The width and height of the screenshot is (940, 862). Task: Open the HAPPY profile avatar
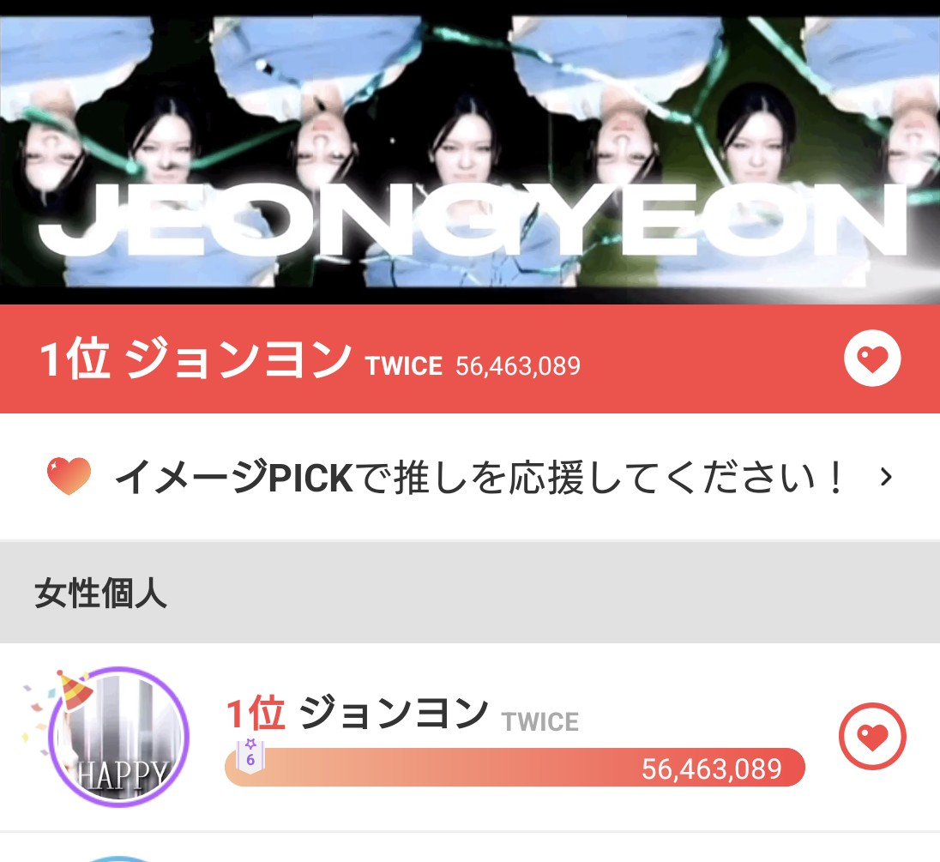(118, 737)
